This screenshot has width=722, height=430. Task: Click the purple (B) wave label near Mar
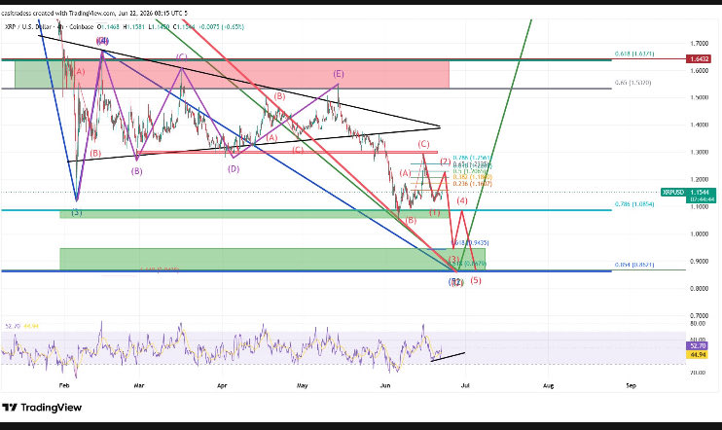click(136, 171)
